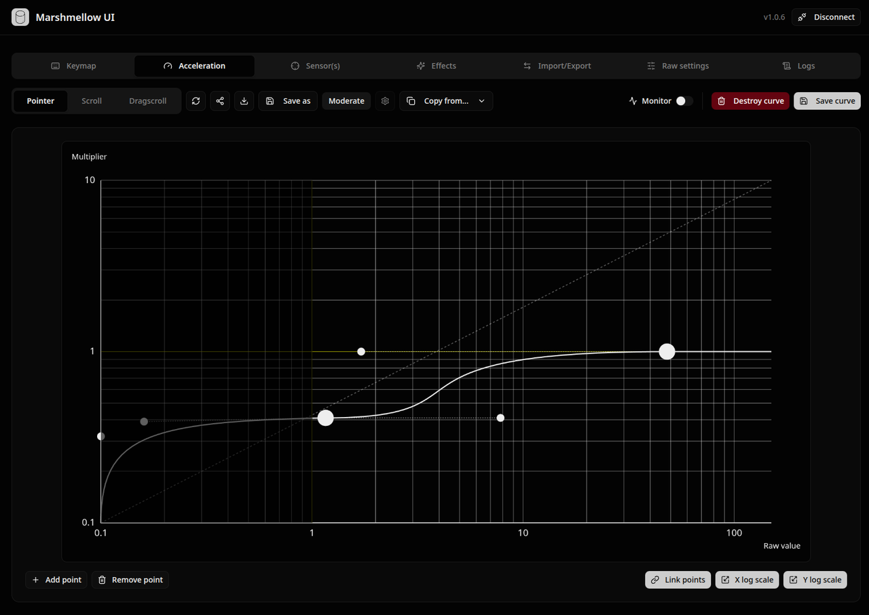Click the refresh curve icon button
869x615 pixels.
click(196, 101)
